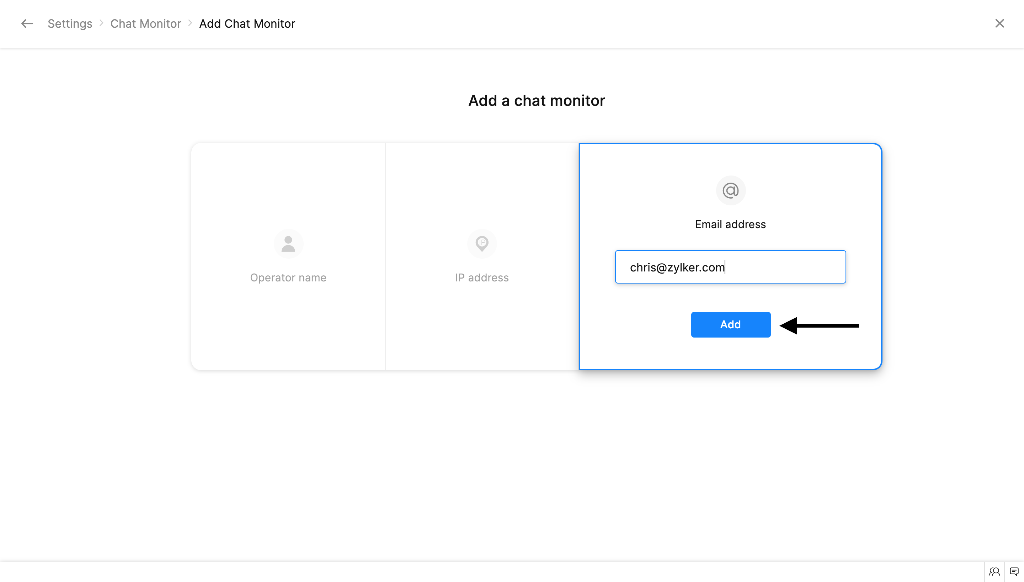The width and height of the screenshot is (1024, 582).
Task: Click the @ email icon
Action: click(x=730, y=191)
